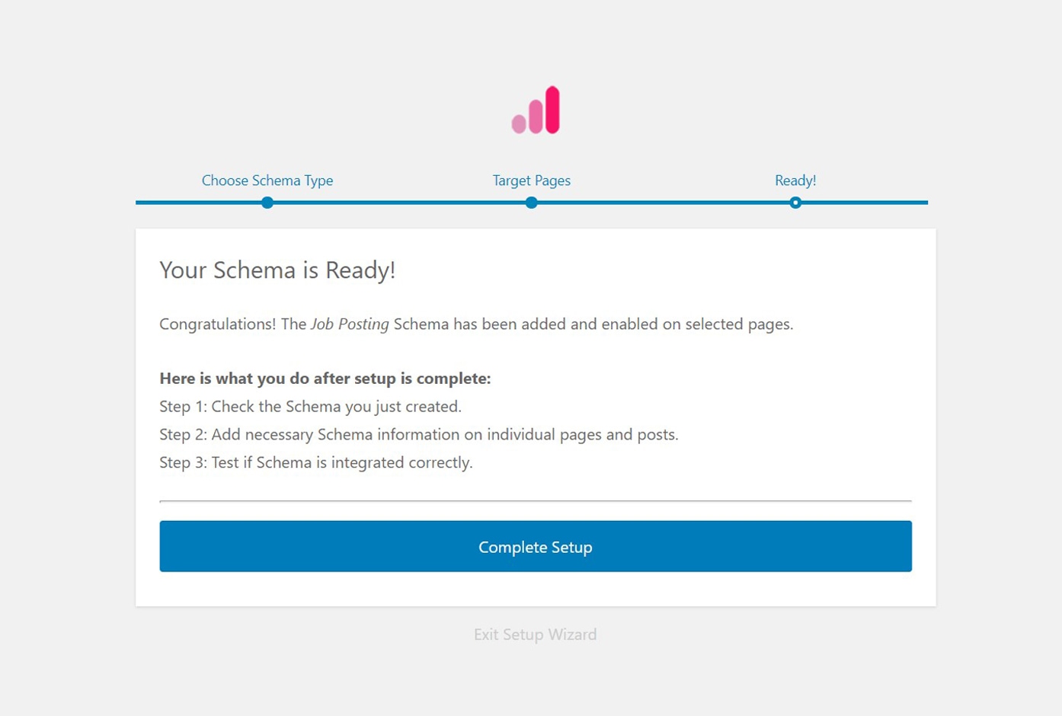Image resolution: width=1062 pixels, height=716 pixels.
Task: Click the bold after-setup instructions heading
Action: tap(325, 379)
